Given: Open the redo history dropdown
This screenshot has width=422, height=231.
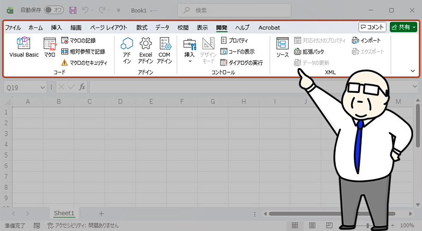Looking at the screenshot, I should [109, 10].
